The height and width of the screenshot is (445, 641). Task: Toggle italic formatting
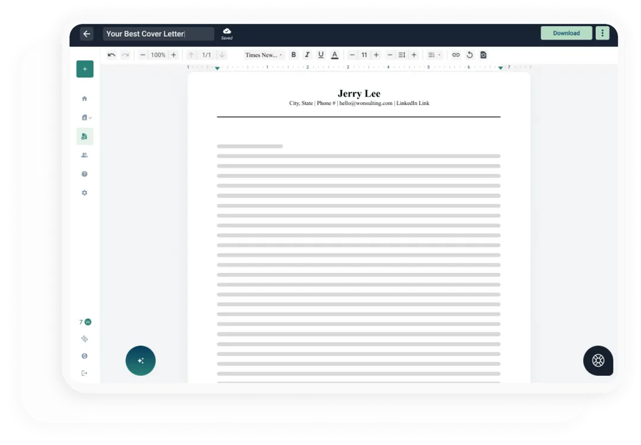[x=307, y=55]
